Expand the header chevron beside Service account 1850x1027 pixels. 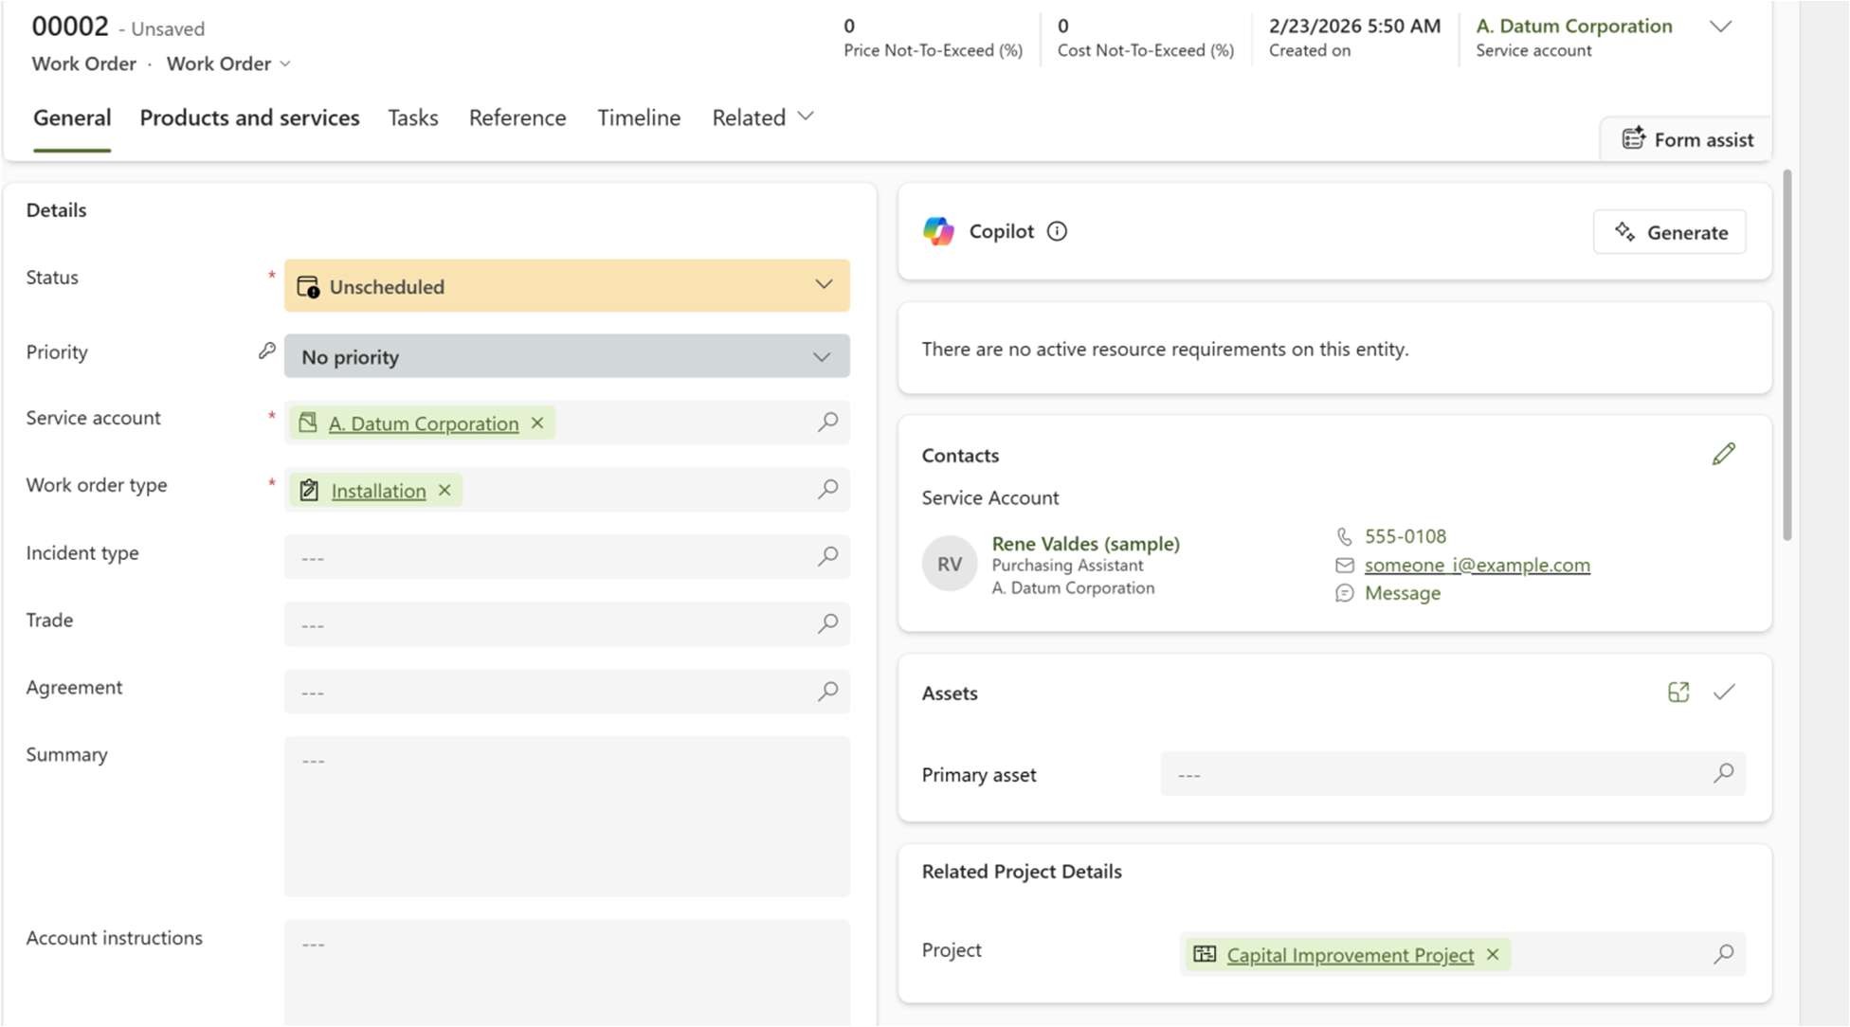point(1720,27)
